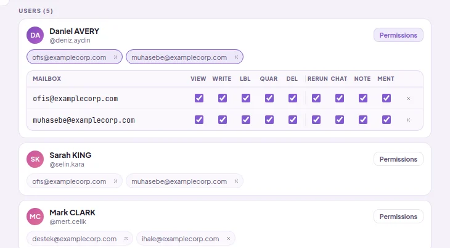Delete ofis@examplecorp.com row in mailbox table

pyautogui.click(x=408, y=98)
